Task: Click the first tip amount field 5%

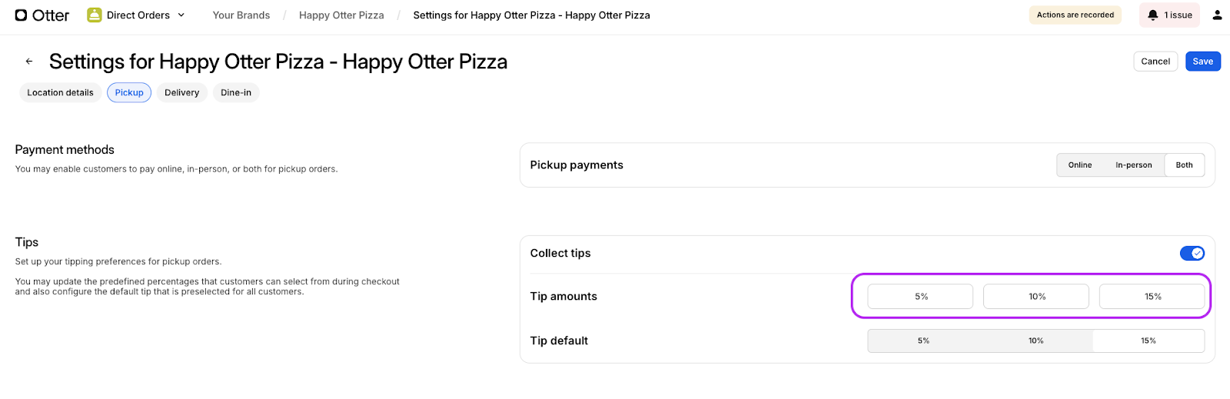Action: tap(920, 297)
